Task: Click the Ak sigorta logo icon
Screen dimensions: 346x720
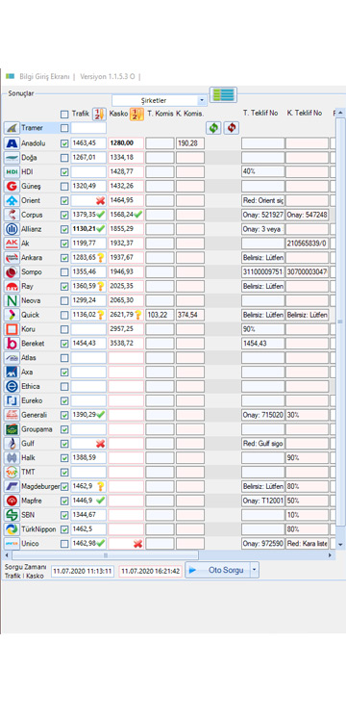Action: [x=12, y=243]
